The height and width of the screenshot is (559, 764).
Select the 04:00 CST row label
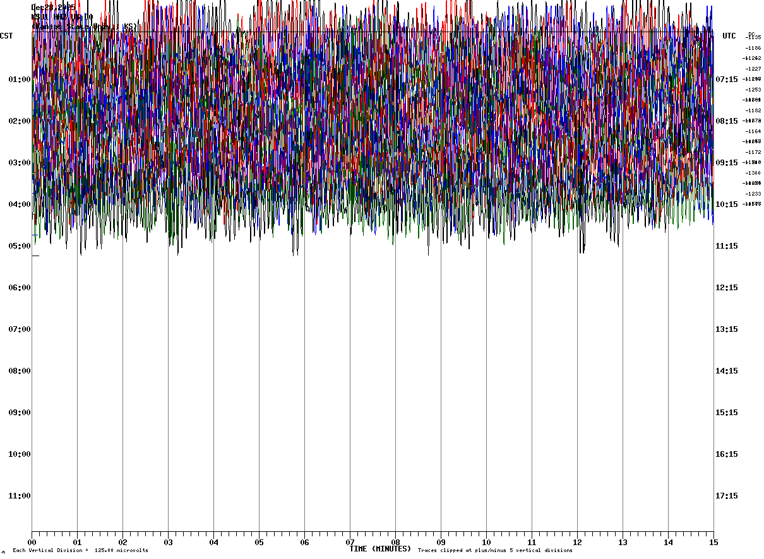pyautogui.click(x=20, y=204)
